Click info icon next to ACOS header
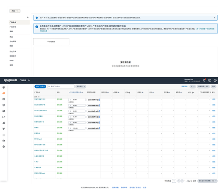Image resolution: width=218 pixels, height=191 pixels. pyautogui.click(x=193, y=92)
